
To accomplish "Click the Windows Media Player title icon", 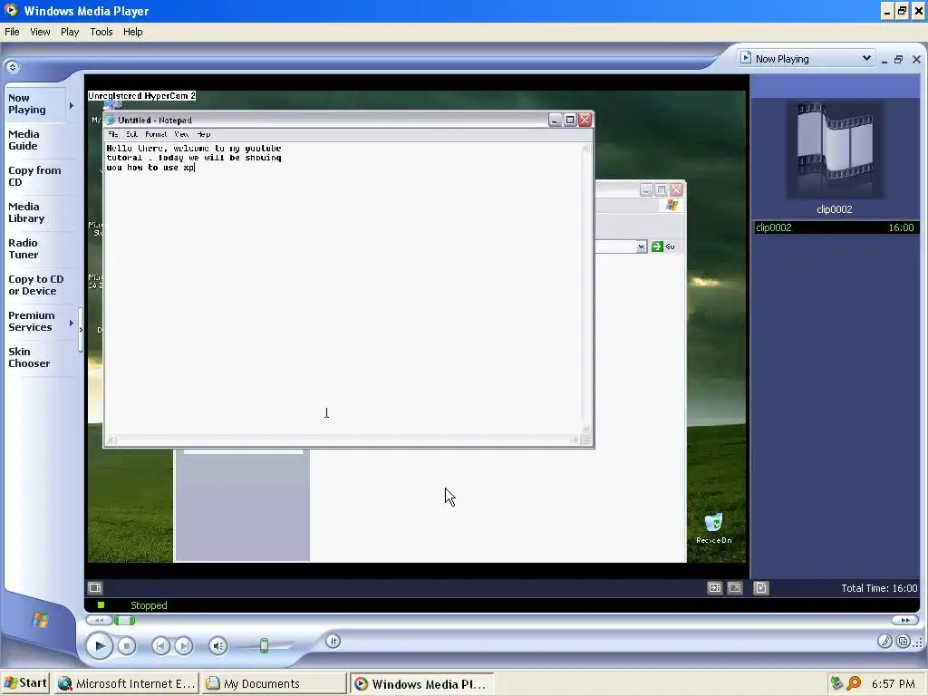I will point(11,11).
